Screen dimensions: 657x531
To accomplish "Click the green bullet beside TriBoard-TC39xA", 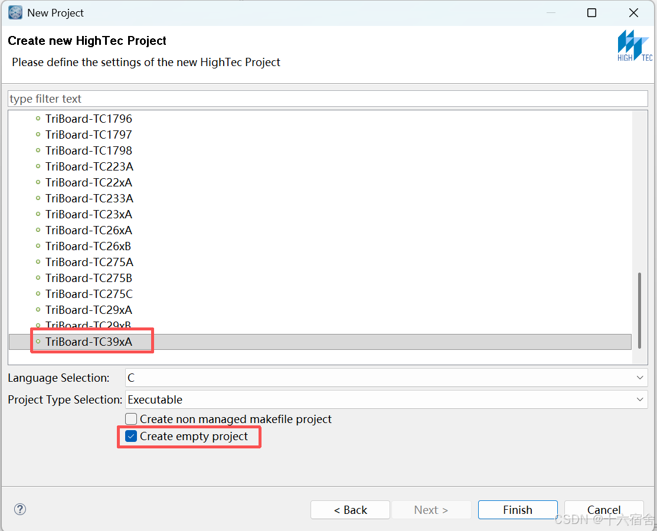I will (x=38, y=341).
